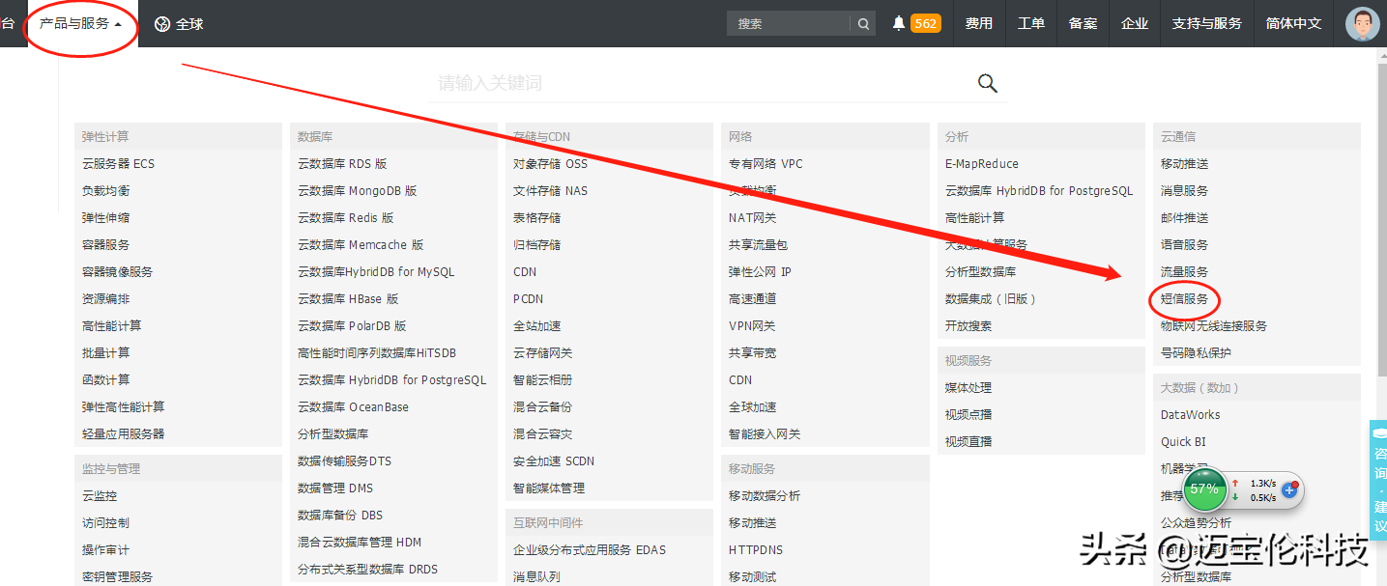Open 专有网络 VPC
1387x586 pixels.
(x=766, y=164)
